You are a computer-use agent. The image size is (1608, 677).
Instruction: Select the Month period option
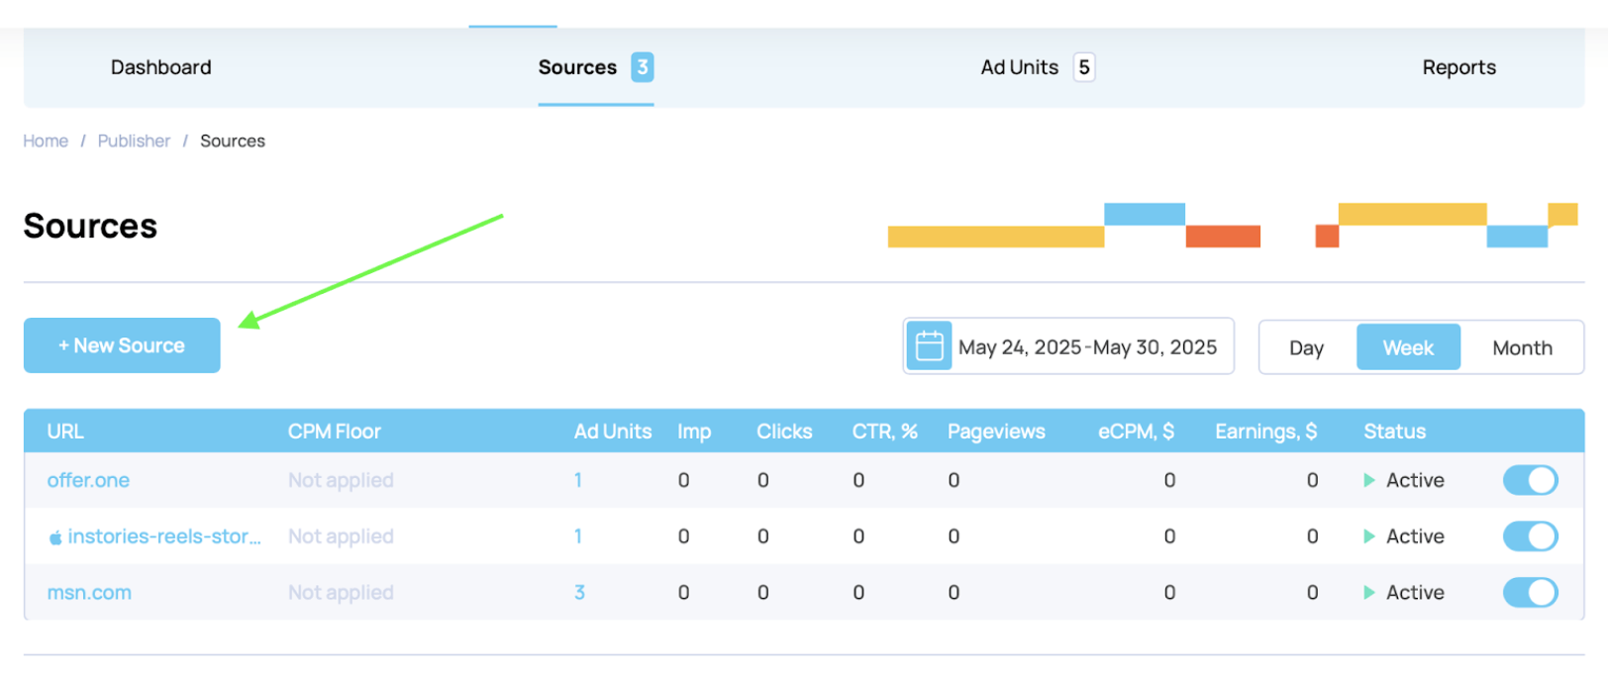[x=1522, y=348]
